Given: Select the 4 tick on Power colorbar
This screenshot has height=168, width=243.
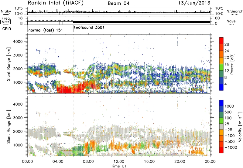Looking at the screenshot, I should pos(226,84).
